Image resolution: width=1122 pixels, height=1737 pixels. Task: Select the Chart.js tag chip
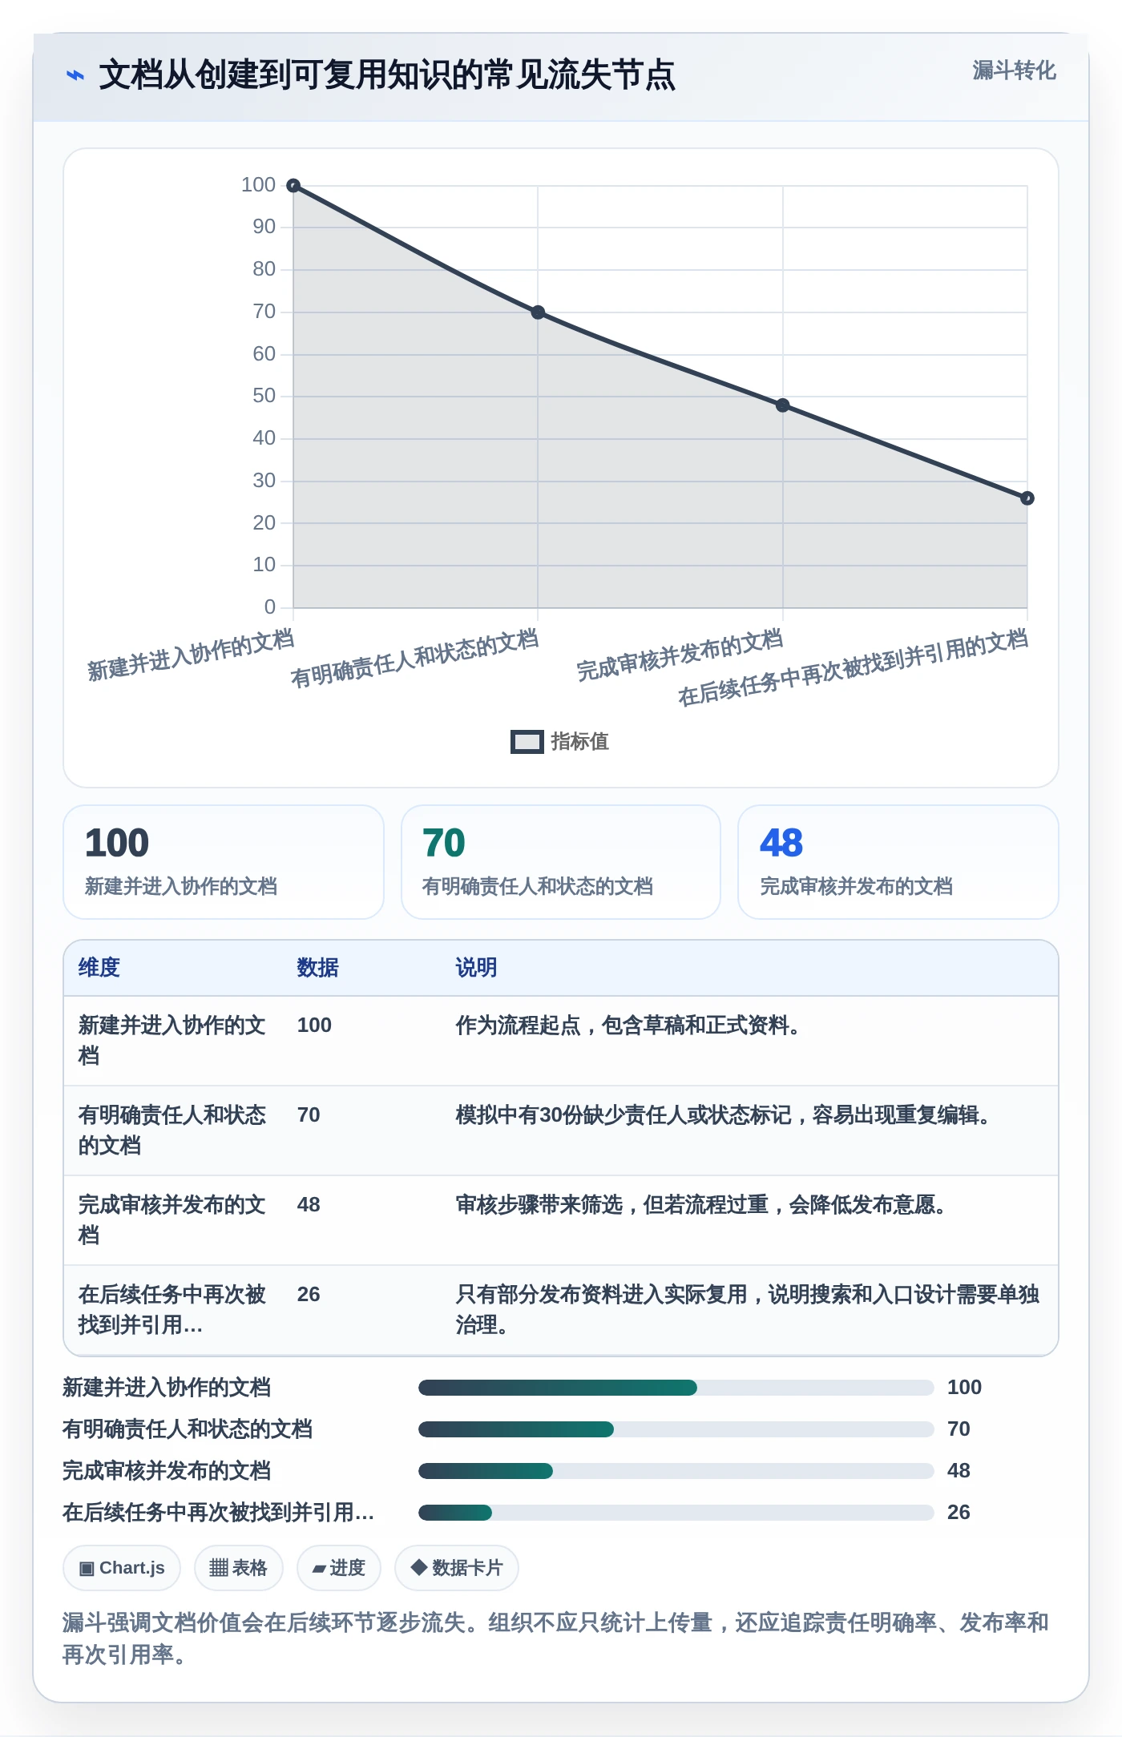[x=122, y=1568]
